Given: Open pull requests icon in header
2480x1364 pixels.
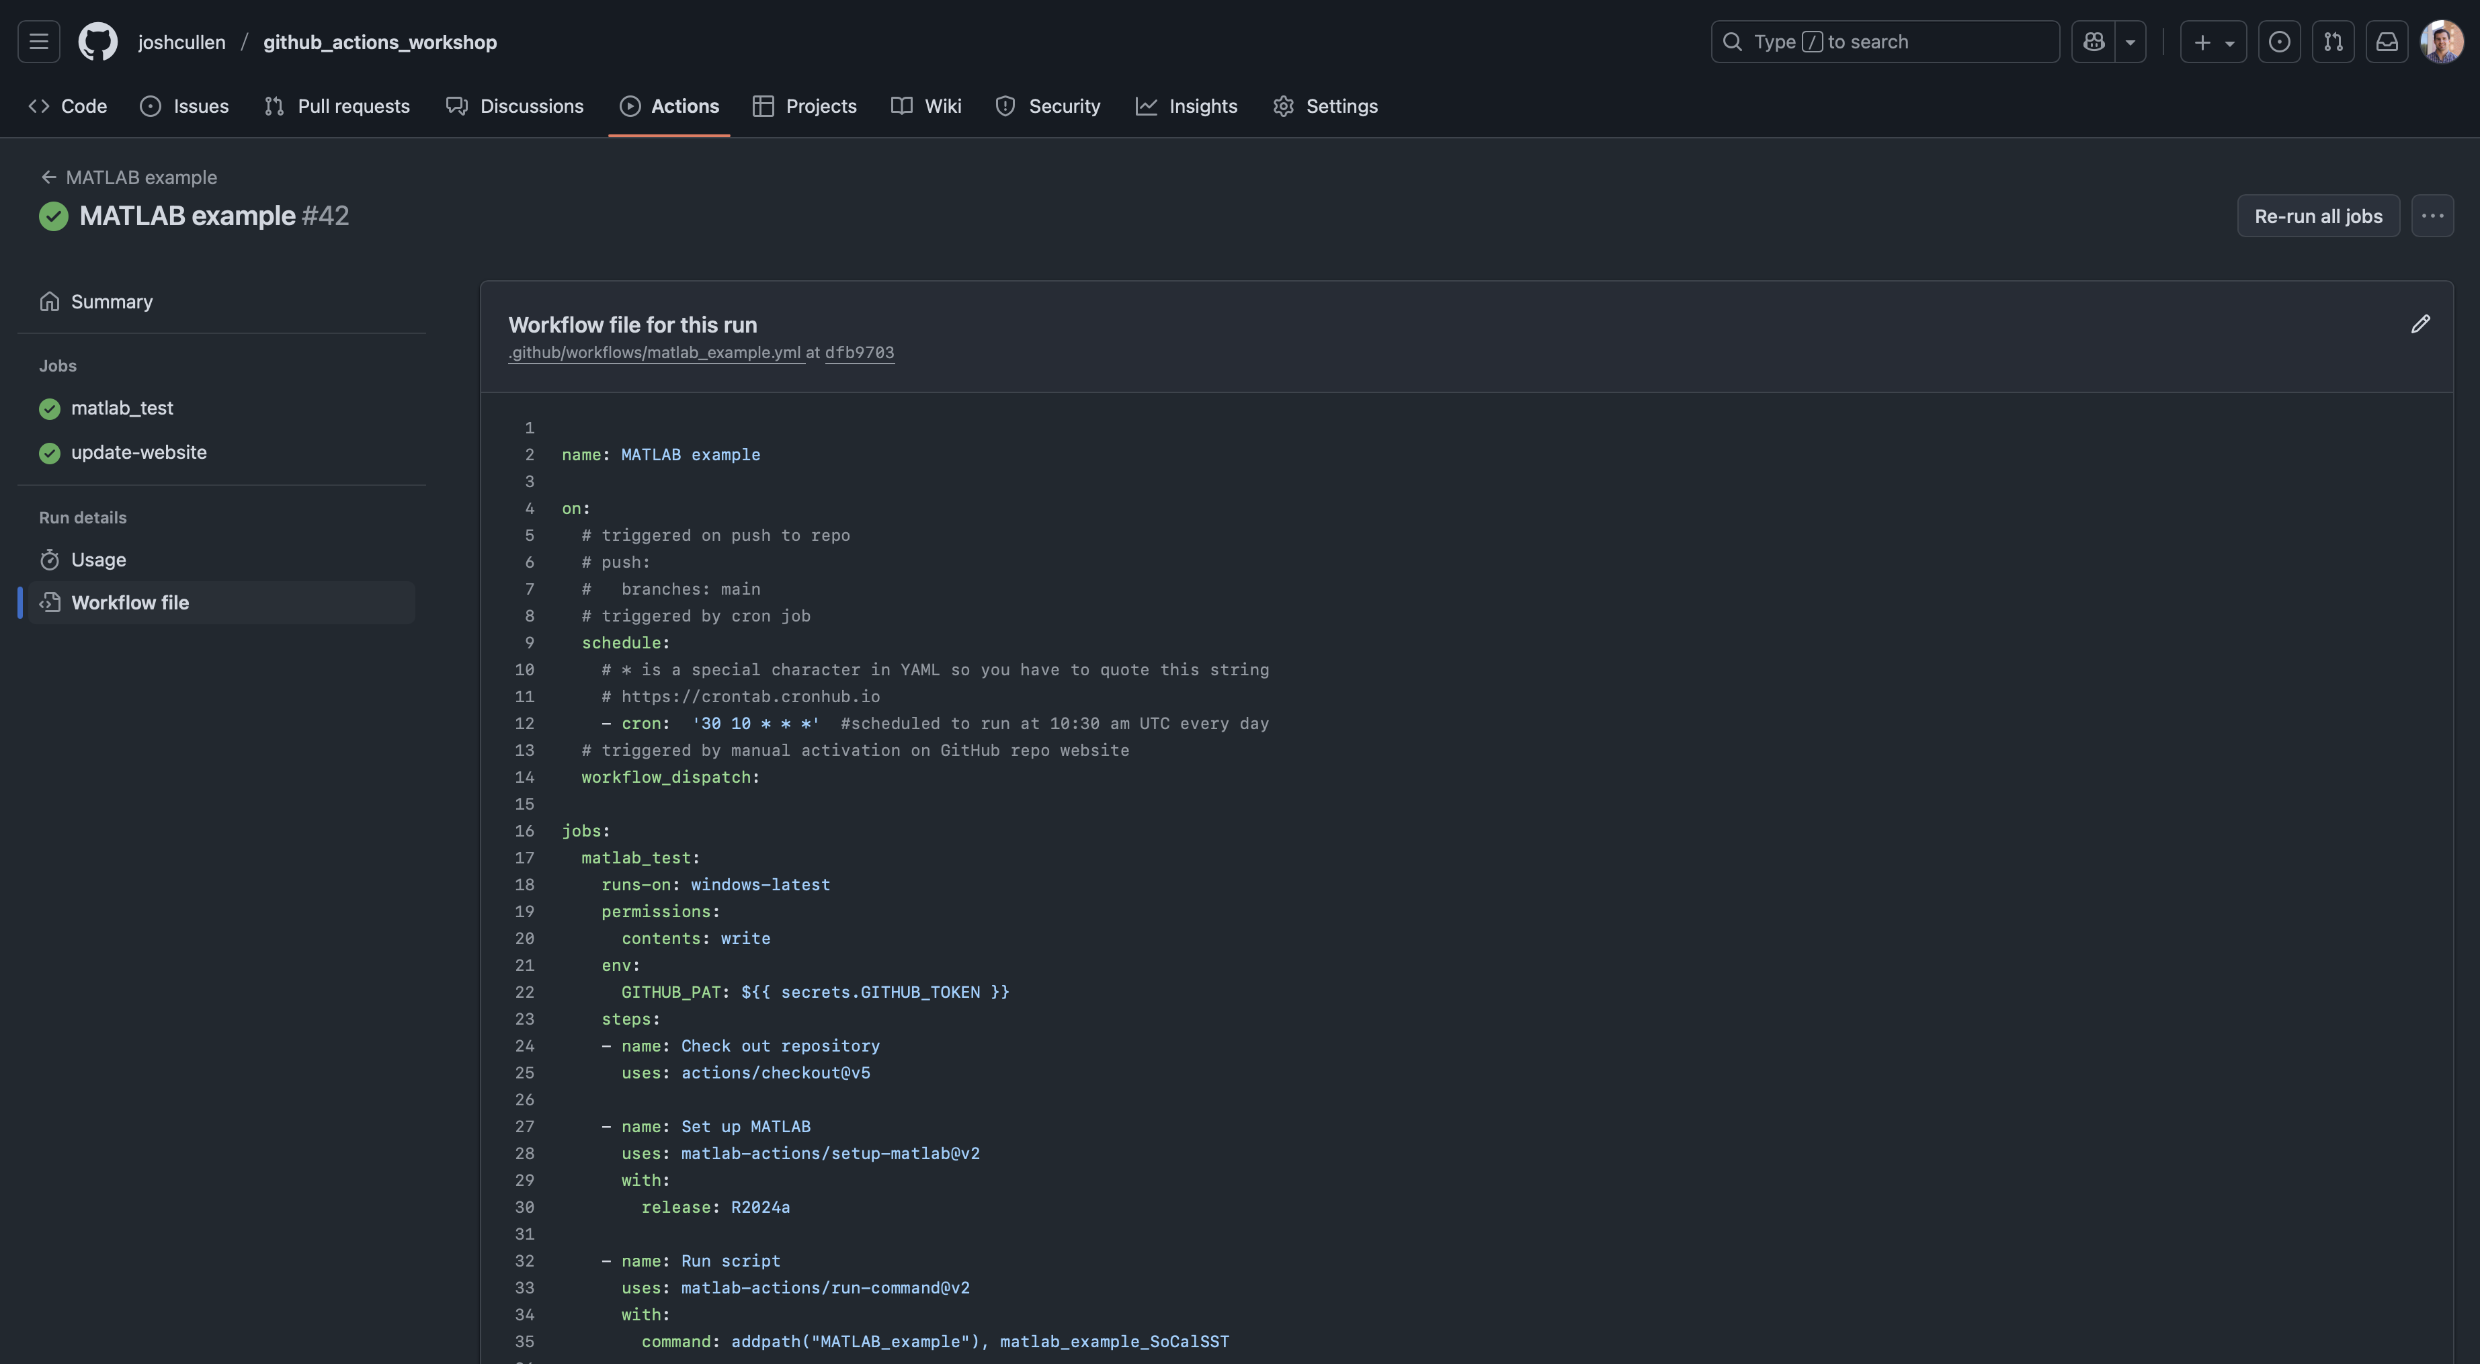Looking at the screenshot, I should [2333, 42].
